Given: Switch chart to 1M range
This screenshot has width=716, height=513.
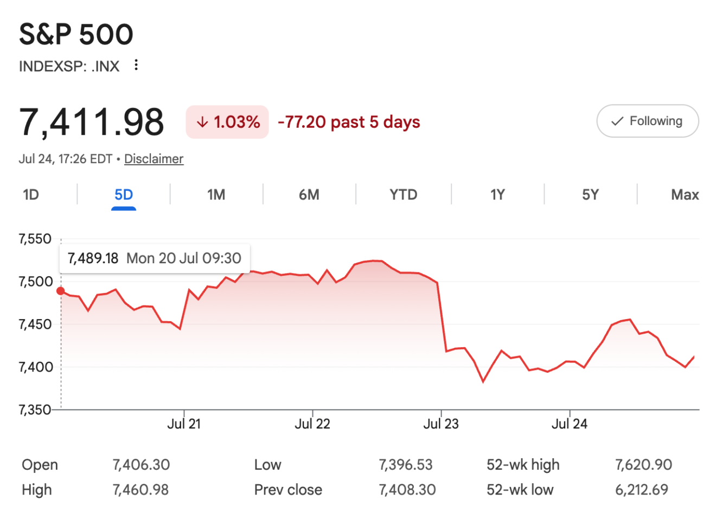Looking at the screenshot, I should click(x=216, y=194).
